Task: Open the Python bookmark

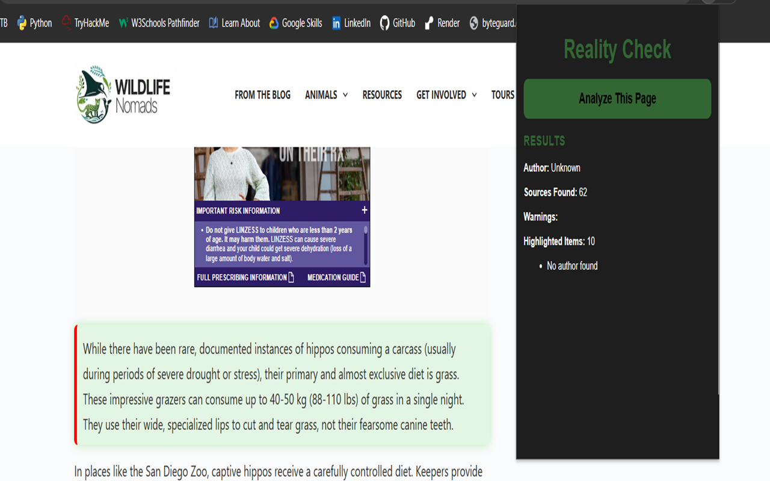Action: (35, 23)
